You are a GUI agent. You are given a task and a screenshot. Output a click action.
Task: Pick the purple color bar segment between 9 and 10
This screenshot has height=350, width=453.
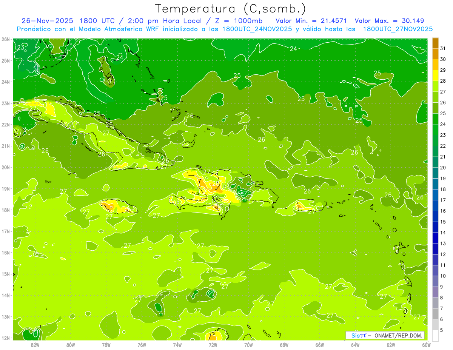435,281
